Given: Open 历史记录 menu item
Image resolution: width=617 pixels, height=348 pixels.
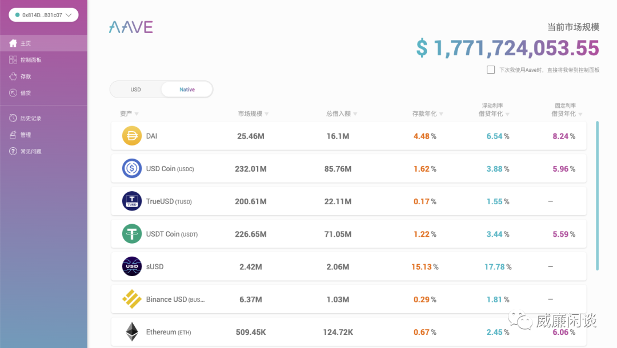Looking at the screenshot, I should (43, 118).
